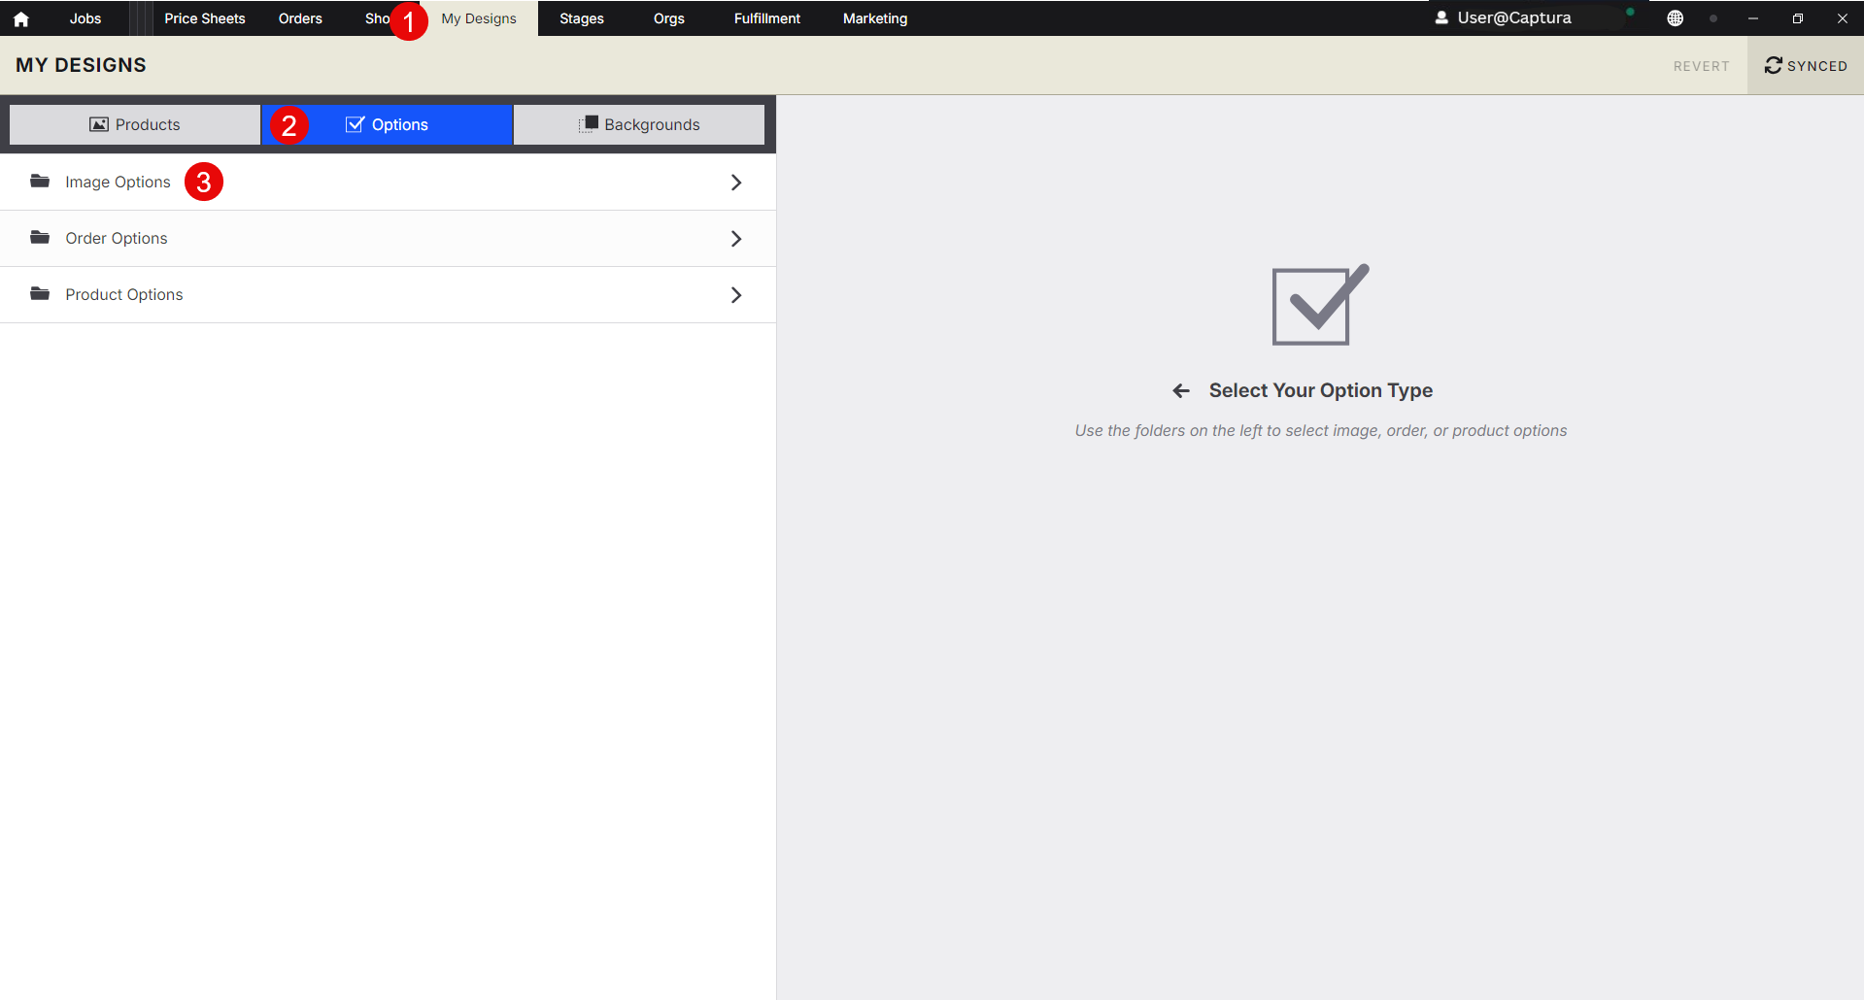Image resolution: width=1864 pixels, height=1000 pixels.
Task: Open the Stages tab
Action: click(x=582, y=18)
